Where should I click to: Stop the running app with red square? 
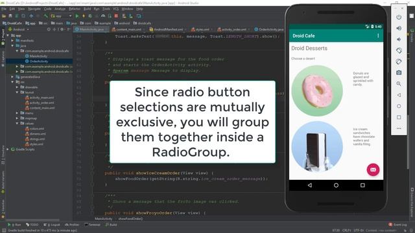pyautogui.click(x=116, y=16)
